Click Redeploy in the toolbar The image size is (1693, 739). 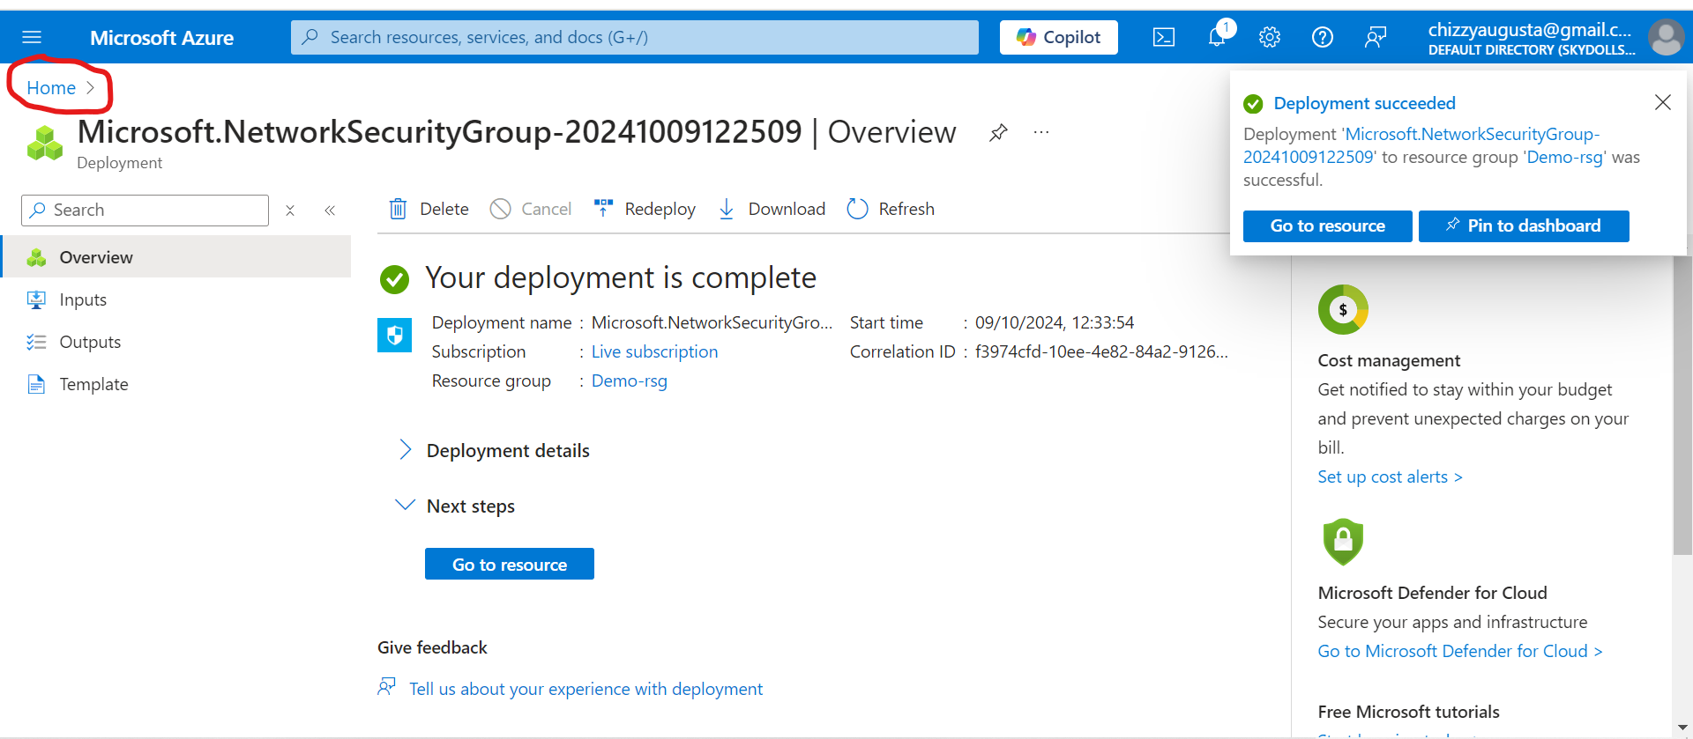645,210
